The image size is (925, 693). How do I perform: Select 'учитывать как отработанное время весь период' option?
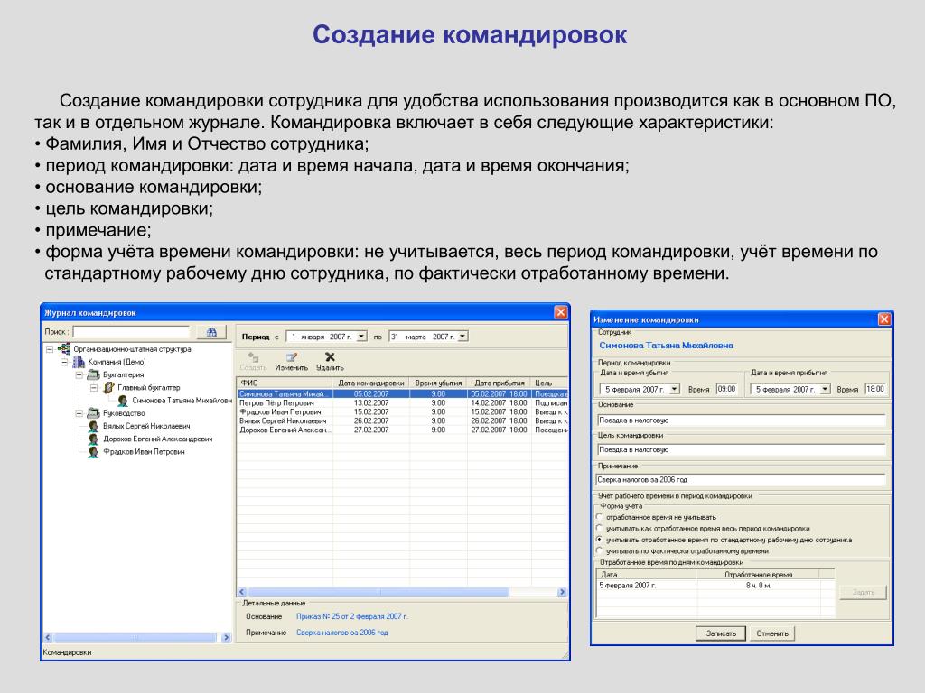click(600, 528)
